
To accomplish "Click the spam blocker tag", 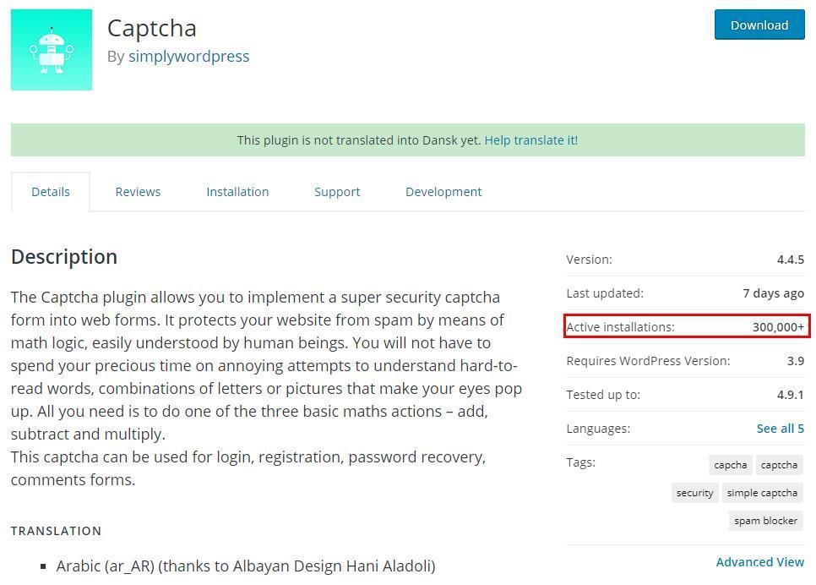I will [765, 521].
